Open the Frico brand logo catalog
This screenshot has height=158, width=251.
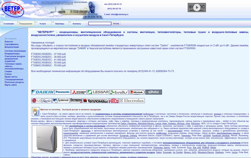[114, 101]
